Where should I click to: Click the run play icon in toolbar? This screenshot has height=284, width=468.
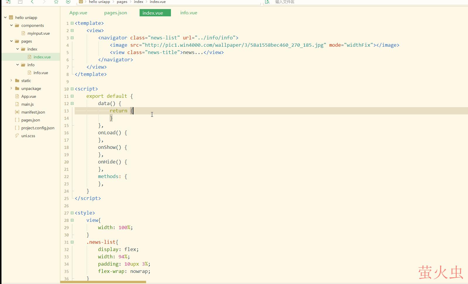point(68,2)
